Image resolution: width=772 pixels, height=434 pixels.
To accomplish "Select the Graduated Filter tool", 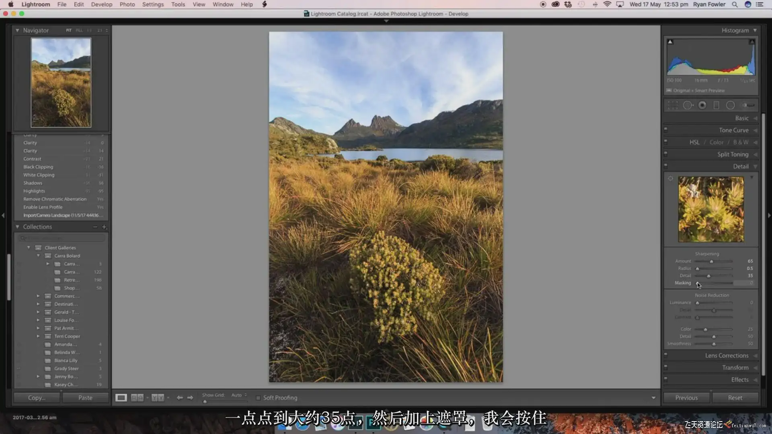I will [x=716, y=105].
